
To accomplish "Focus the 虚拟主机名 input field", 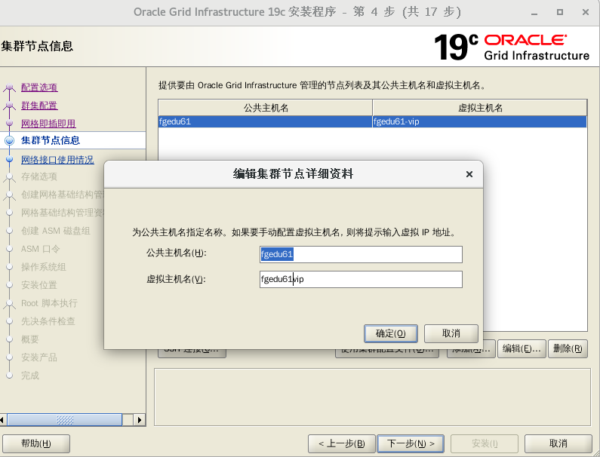I will point(361,279).
